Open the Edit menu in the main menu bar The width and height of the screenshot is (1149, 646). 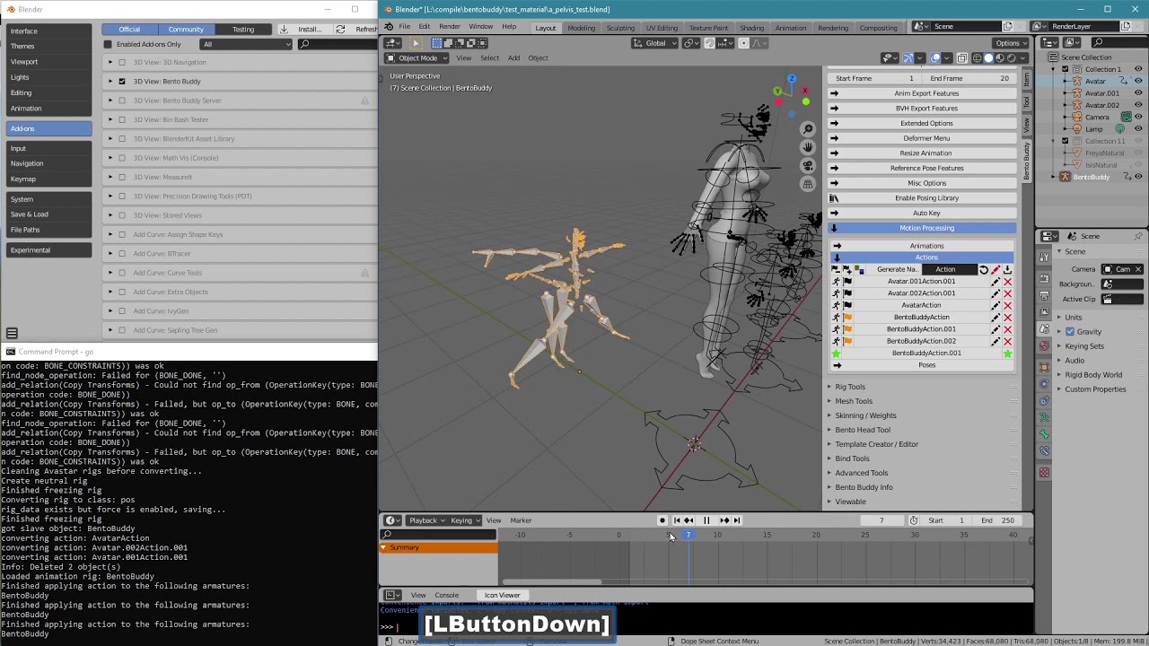pyautogui.click(x=424, y=27)
